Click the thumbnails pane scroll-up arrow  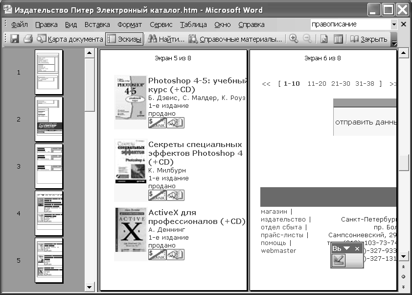point(90,53)
